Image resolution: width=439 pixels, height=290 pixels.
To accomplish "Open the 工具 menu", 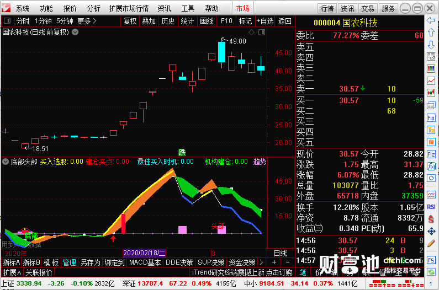I will point(188,8).
